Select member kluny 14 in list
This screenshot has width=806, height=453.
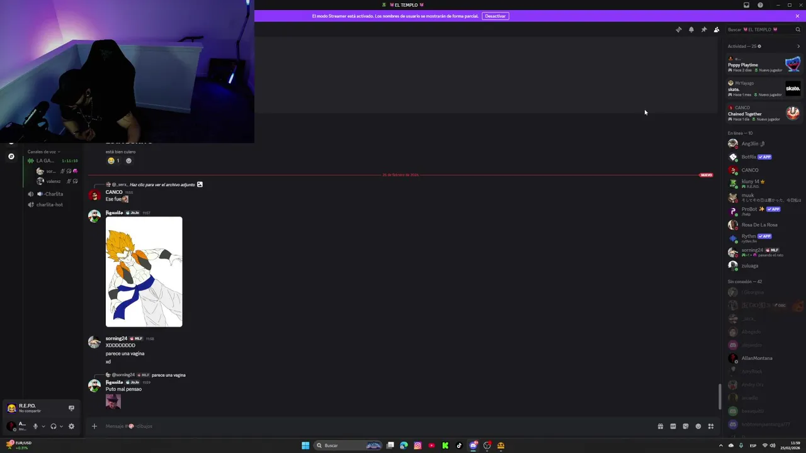pos(764,184)
